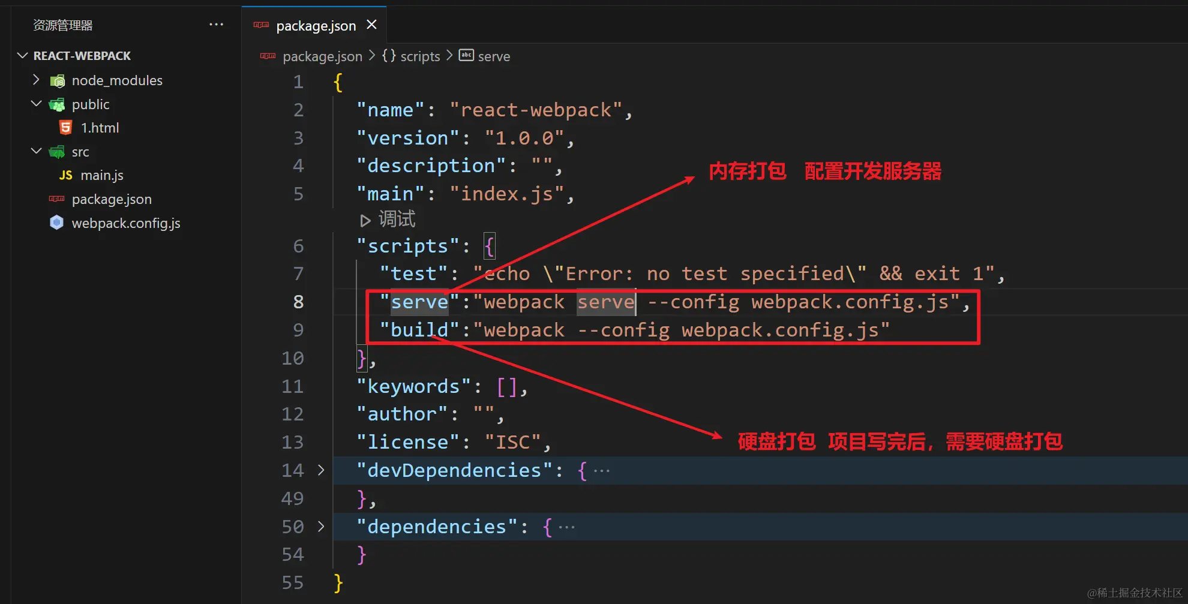Open package.json from the explorer tree
Image resolution: width=1188 pixels, height=604 pixels.
[112, 199]
